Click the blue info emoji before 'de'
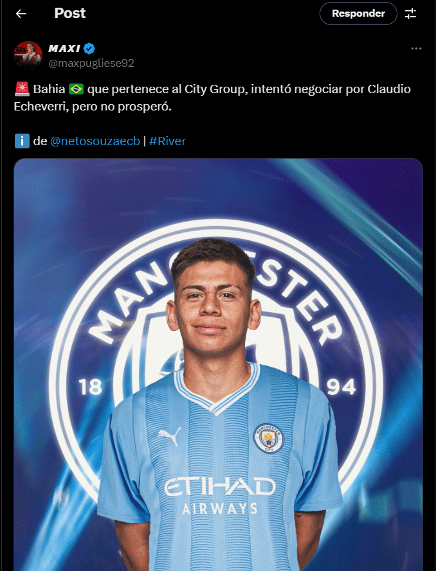This screenshot has height=571, width=436. pos(22,141)
